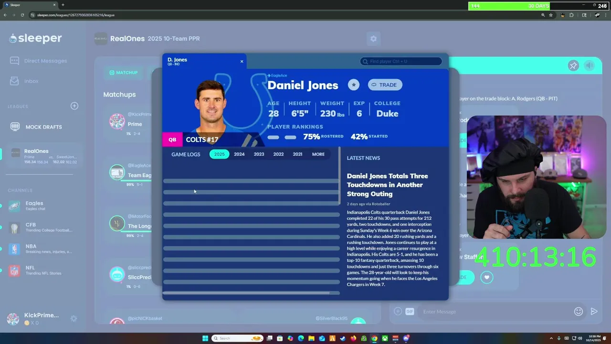Click the Find player search field
This screenshot has width=611, height=344.
(x=401, y=61)
